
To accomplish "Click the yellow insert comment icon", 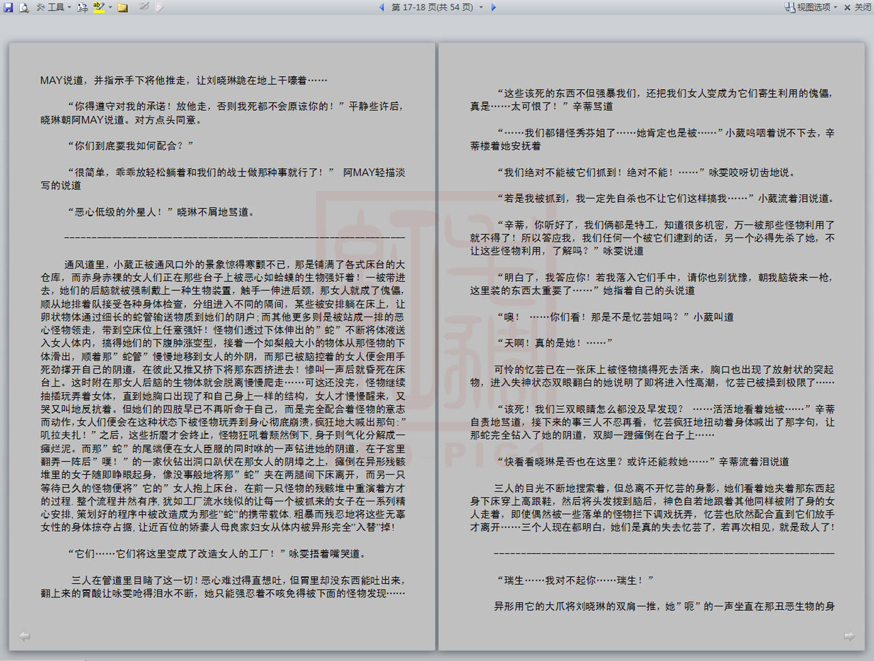I will click(x=123, y=8).
